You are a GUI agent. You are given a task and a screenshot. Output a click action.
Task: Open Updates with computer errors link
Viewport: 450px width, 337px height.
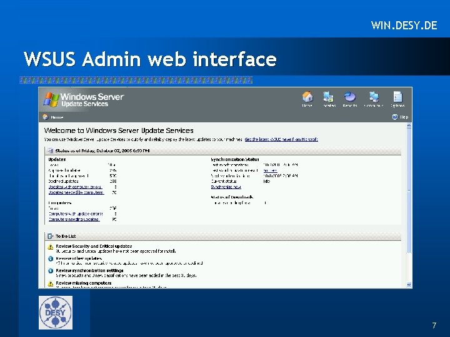point(75,187)
